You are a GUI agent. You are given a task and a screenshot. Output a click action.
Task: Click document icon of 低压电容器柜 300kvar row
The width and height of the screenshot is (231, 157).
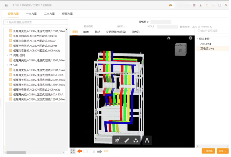pos(11,36)
